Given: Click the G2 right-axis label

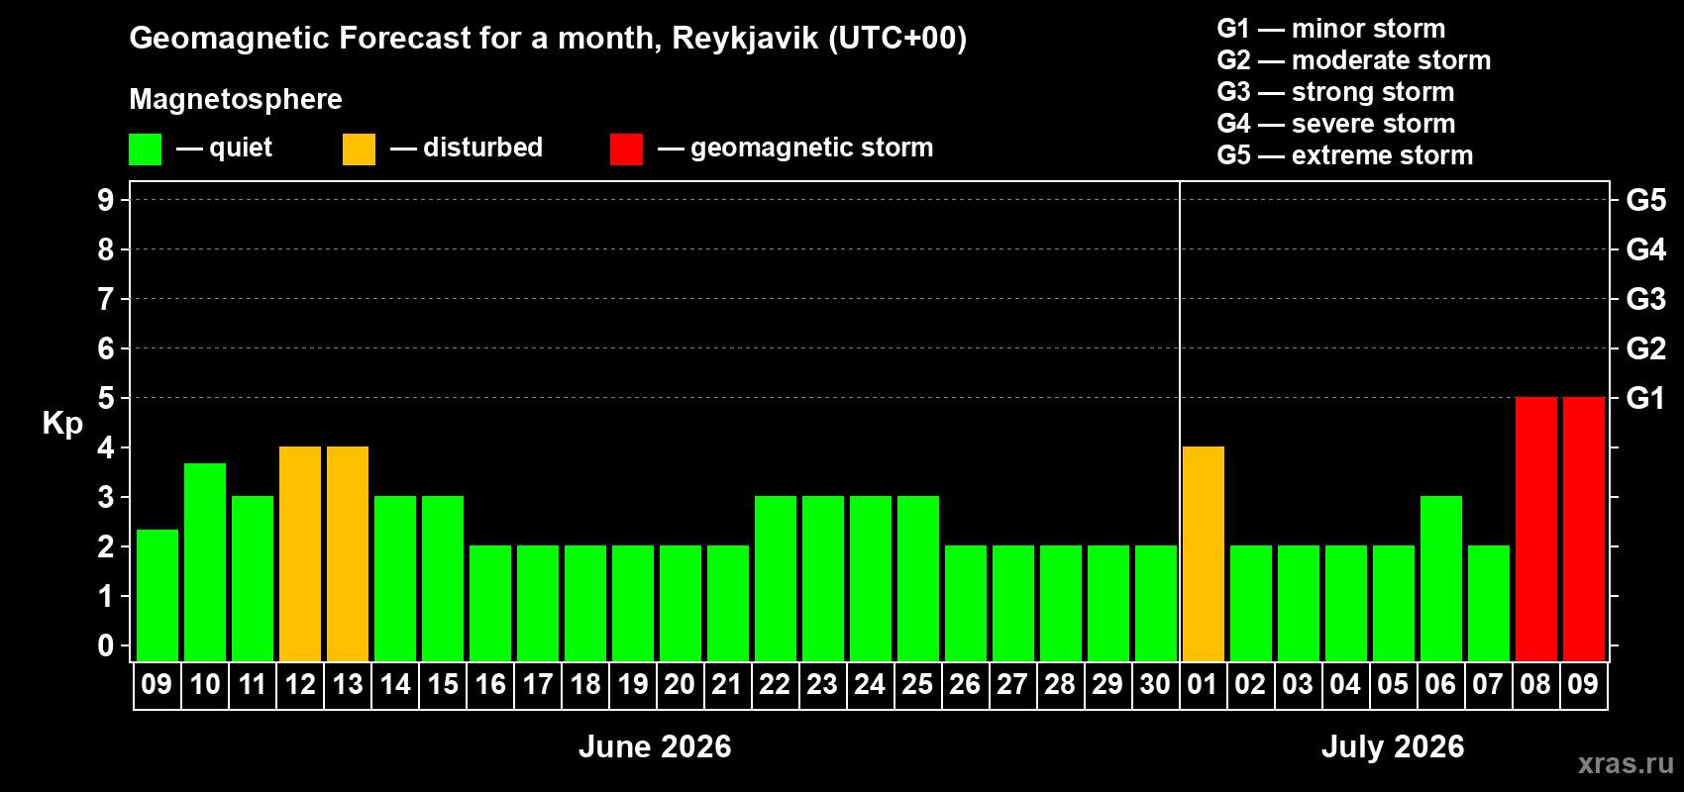Looking at the screenshot, I should pyautogui.click(x=1646, y=348).
